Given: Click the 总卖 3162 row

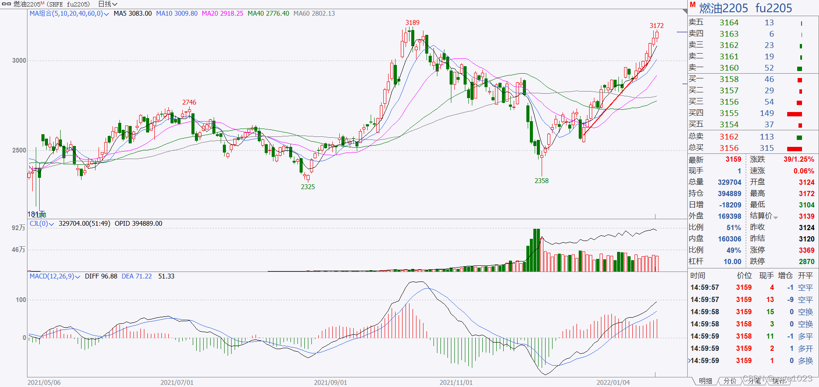Looking at the screenshot, I should pyautogui.click(x=753, y=137).
